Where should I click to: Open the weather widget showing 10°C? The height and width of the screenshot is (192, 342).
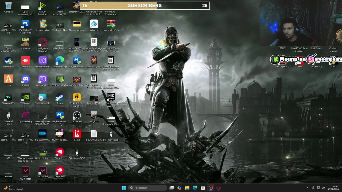(x=13, y=188)
